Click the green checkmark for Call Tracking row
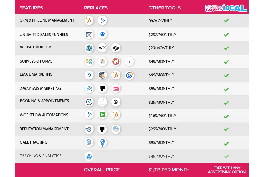 click(x=227, y=144)
